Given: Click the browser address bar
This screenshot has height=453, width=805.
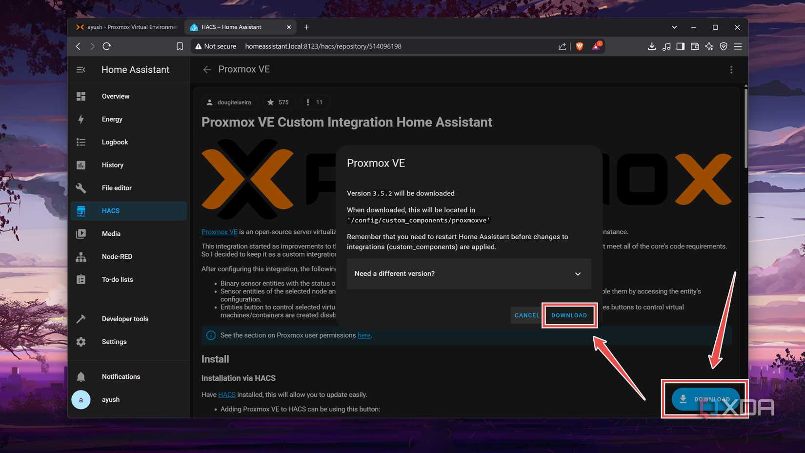Looking at the screenshot, I should coord(323,46).
